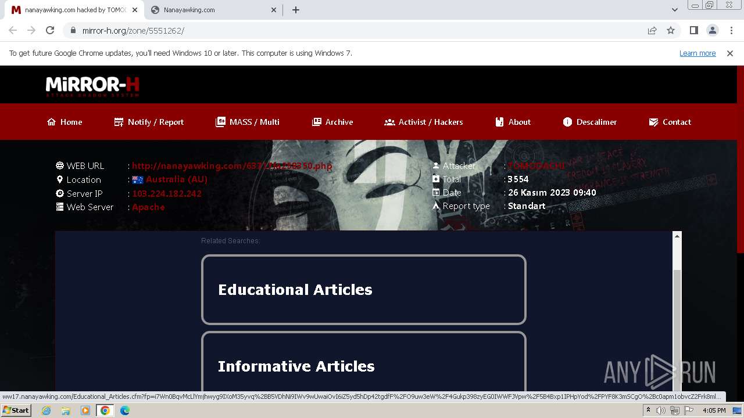
Task: Show hidden system tray icons
Action: 648,410
